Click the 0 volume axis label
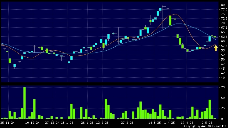Viewport: 228px width, 128px height. coord(222,119)
